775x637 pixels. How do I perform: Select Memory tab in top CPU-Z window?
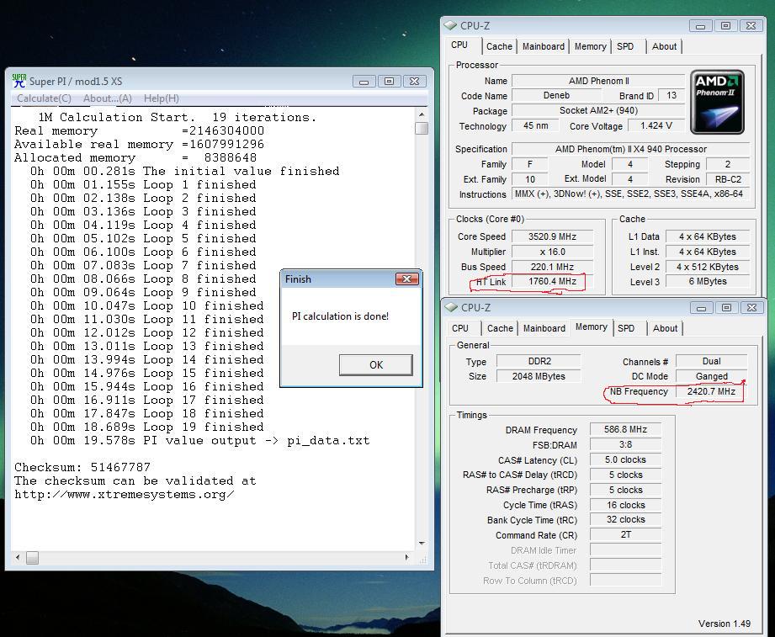pos(590,46)
